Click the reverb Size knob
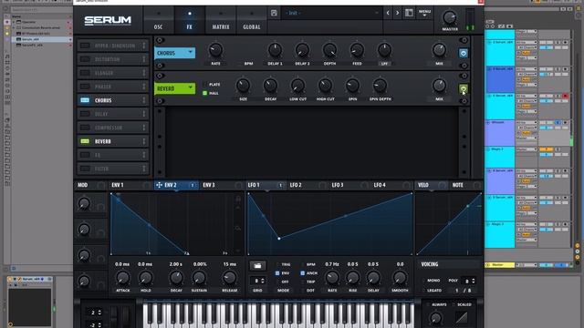This screenshot has height=328, width=584. pyautogui.click(x=243, y=86)
